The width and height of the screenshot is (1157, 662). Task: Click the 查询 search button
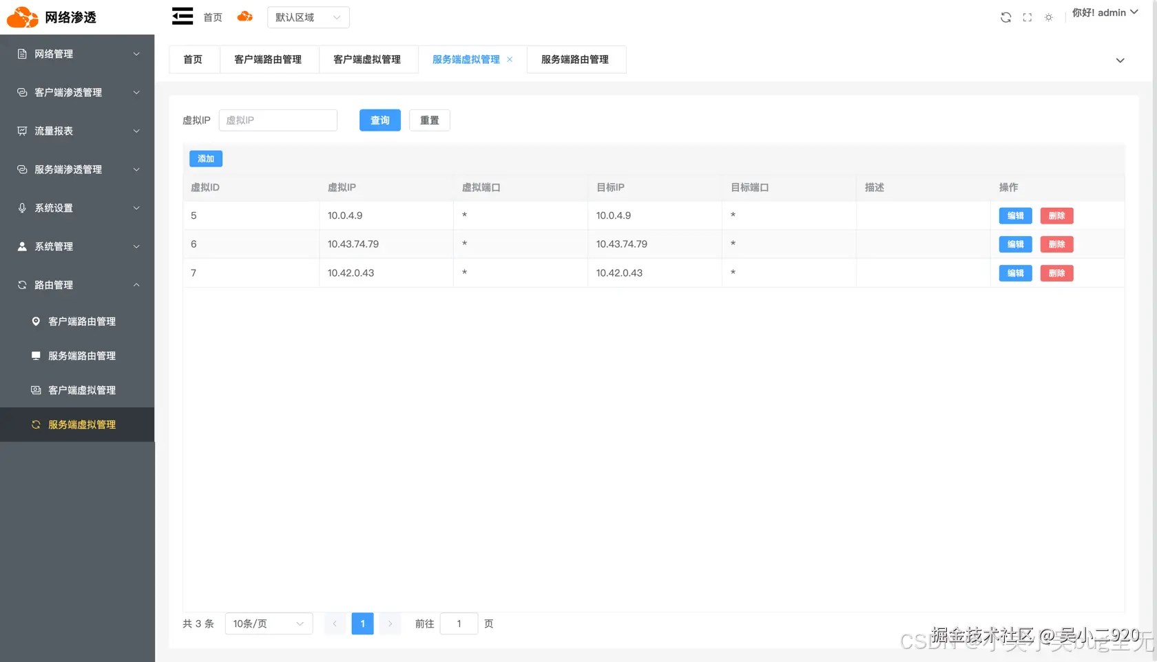pyautogui.click(x=379, y=120)
